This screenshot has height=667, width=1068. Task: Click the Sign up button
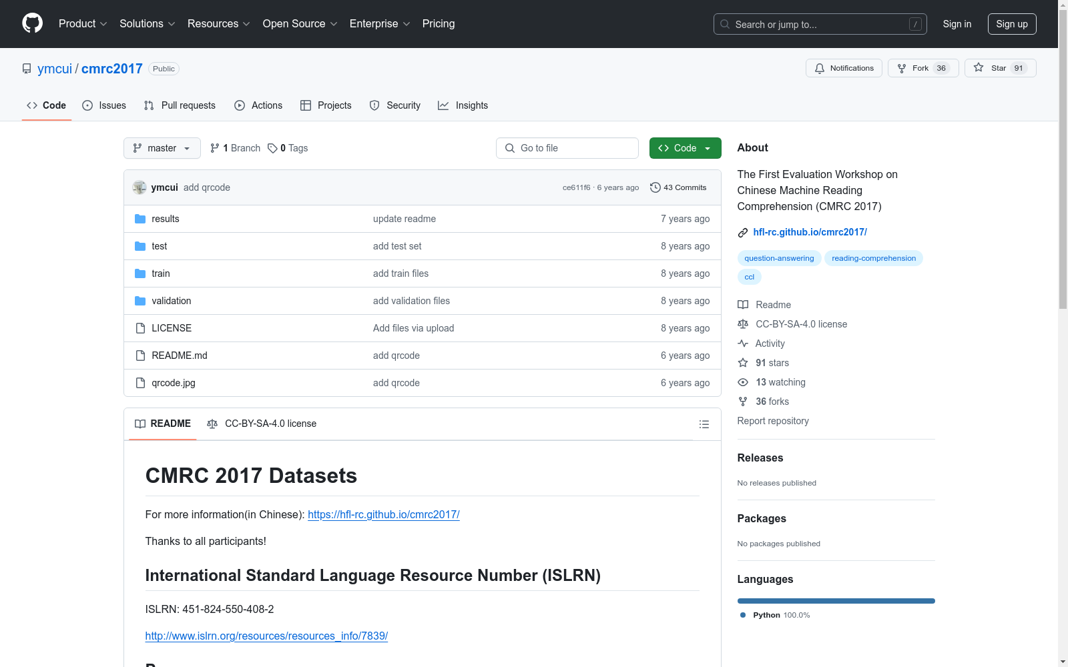pos(1012,24)
